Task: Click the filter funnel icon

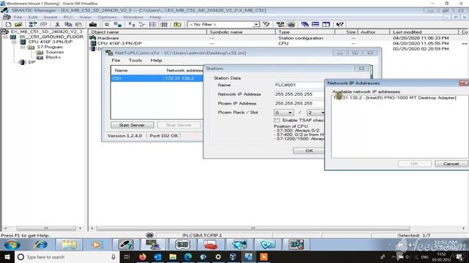Action: coord(266,24)
